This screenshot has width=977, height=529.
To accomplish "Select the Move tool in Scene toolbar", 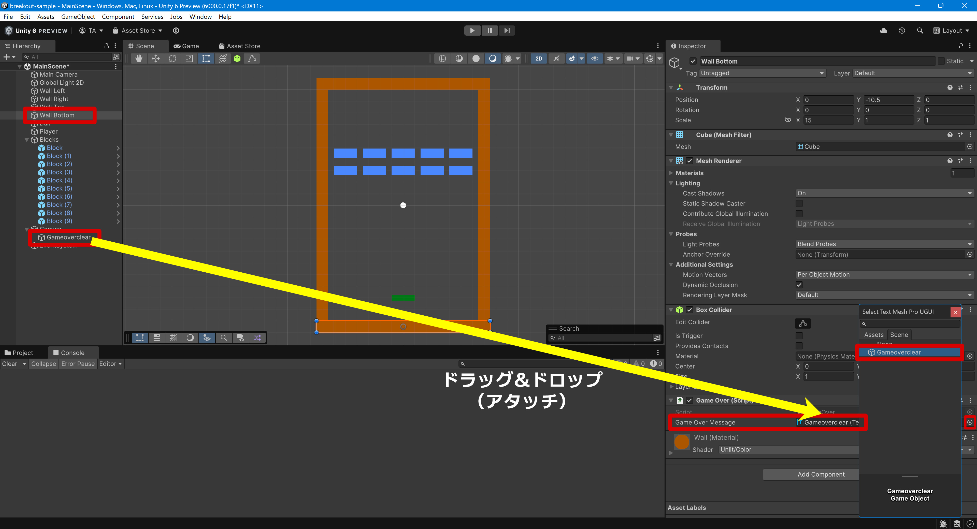I will pos(155,58).
